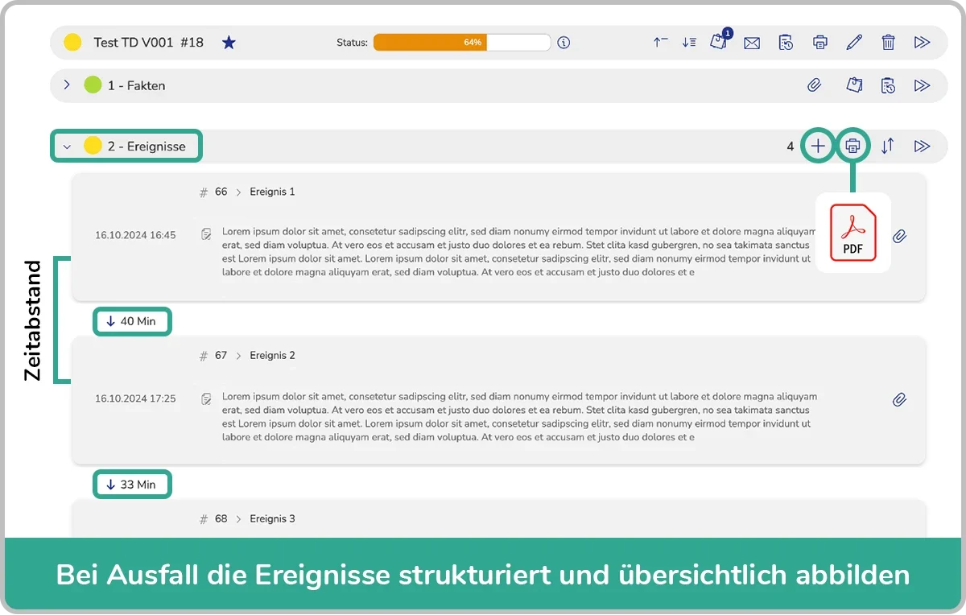966x615 pixels.
Task: Print the Ereignisse section via printer icon
Action: [852, 147]
